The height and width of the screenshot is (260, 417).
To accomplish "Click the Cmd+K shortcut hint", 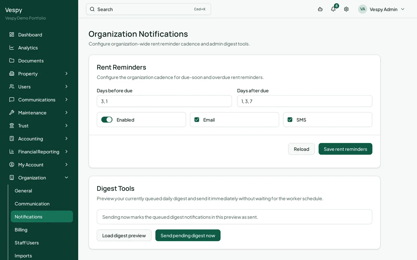I will point(200,9).
